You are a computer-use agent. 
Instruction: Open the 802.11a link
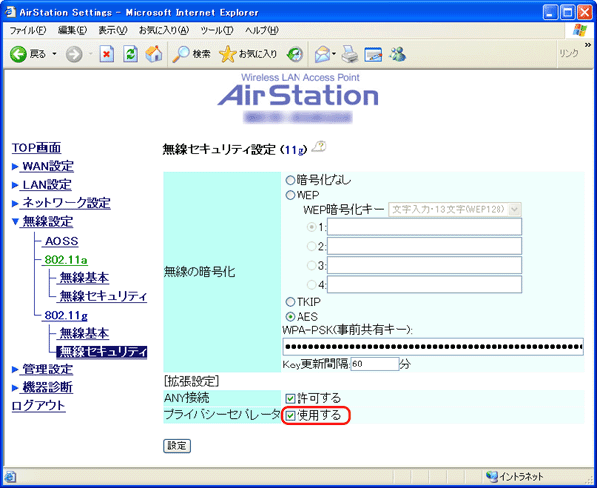coord(66,260)
